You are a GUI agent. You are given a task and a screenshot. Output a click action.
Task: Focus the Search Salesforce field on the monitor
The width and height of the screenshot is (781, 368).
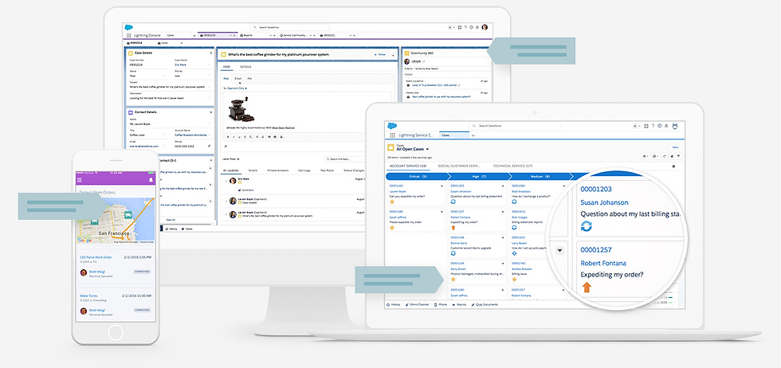pyautogui.click(x=290, y=27)
